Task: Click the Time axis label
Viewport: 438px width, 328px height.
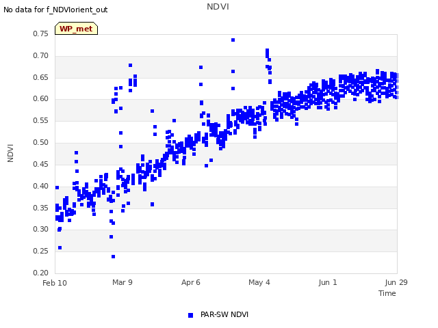Action: 387,293
